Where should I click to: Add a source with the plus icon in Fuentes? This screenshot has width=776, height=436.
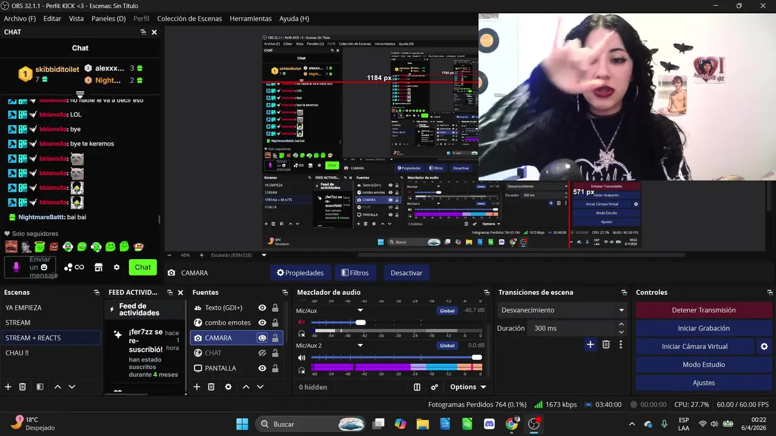click(x=196, y=387)
